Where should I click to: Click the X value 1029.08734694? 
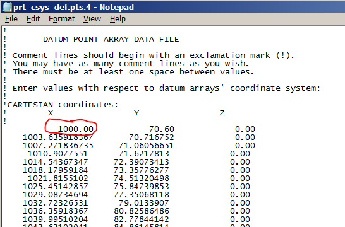click(x=55, y=195)
